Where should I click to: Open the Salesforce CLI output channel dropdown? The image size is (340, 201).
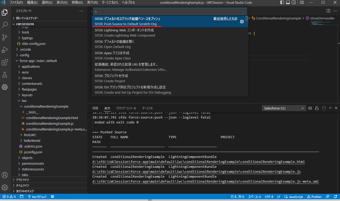click(284, 108)
